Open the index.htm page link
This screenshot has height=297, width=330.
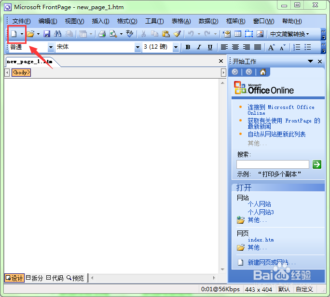coord(261,240)
